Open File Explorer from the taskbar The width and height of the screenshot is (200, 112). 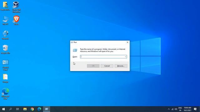(25, 109)
